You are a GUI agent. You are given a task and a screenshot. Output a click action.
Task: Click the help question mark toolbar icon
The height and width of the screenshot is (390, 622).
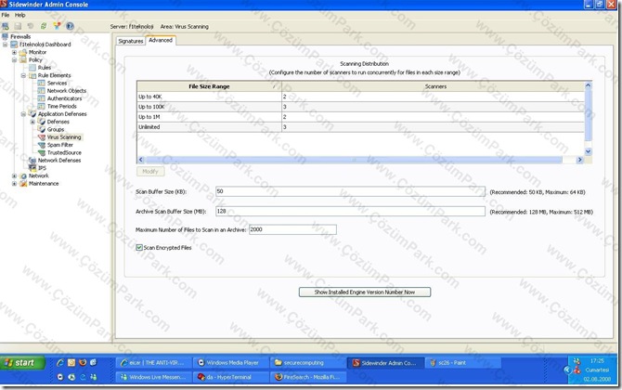[70, 26]
